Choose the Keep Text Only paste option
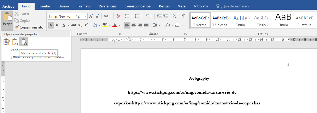 (x=24, y=42)
